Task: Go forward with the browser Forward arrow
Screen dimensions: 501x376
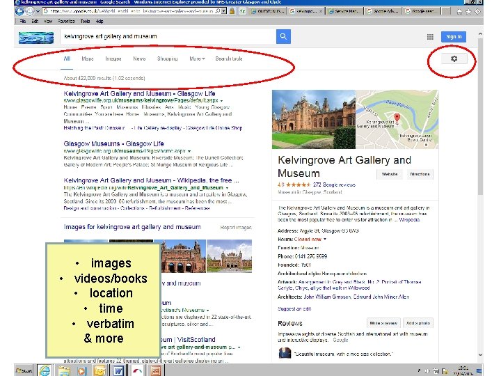Action: coord(29,12)
